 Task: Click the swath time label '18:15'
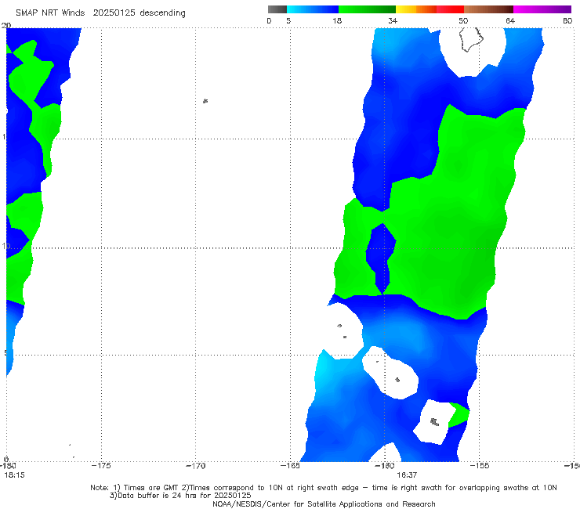coord(14,475)
